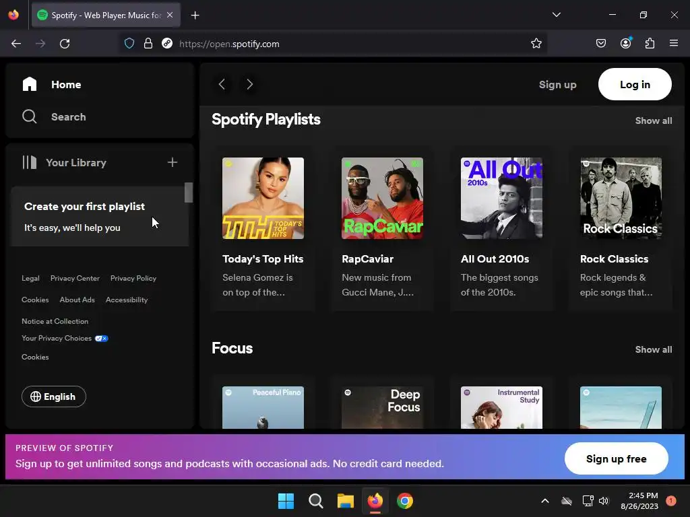Show all Spotify Playlists
This screenshot has width=690, height=517.
point(654,120)
